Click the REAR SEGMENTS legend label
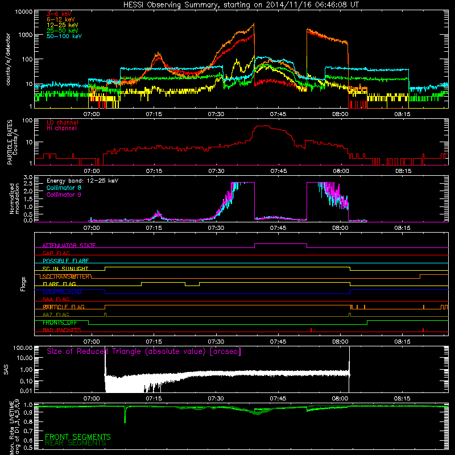This screenshot has height=455, width=455. (76, 443)
